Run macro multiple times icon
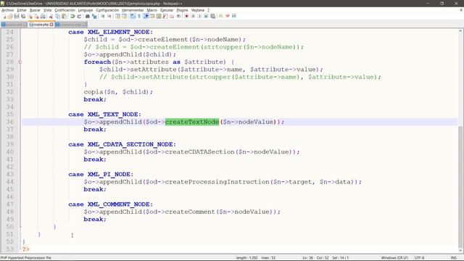This screenshot has width=464, height=261. coord(206,16)
